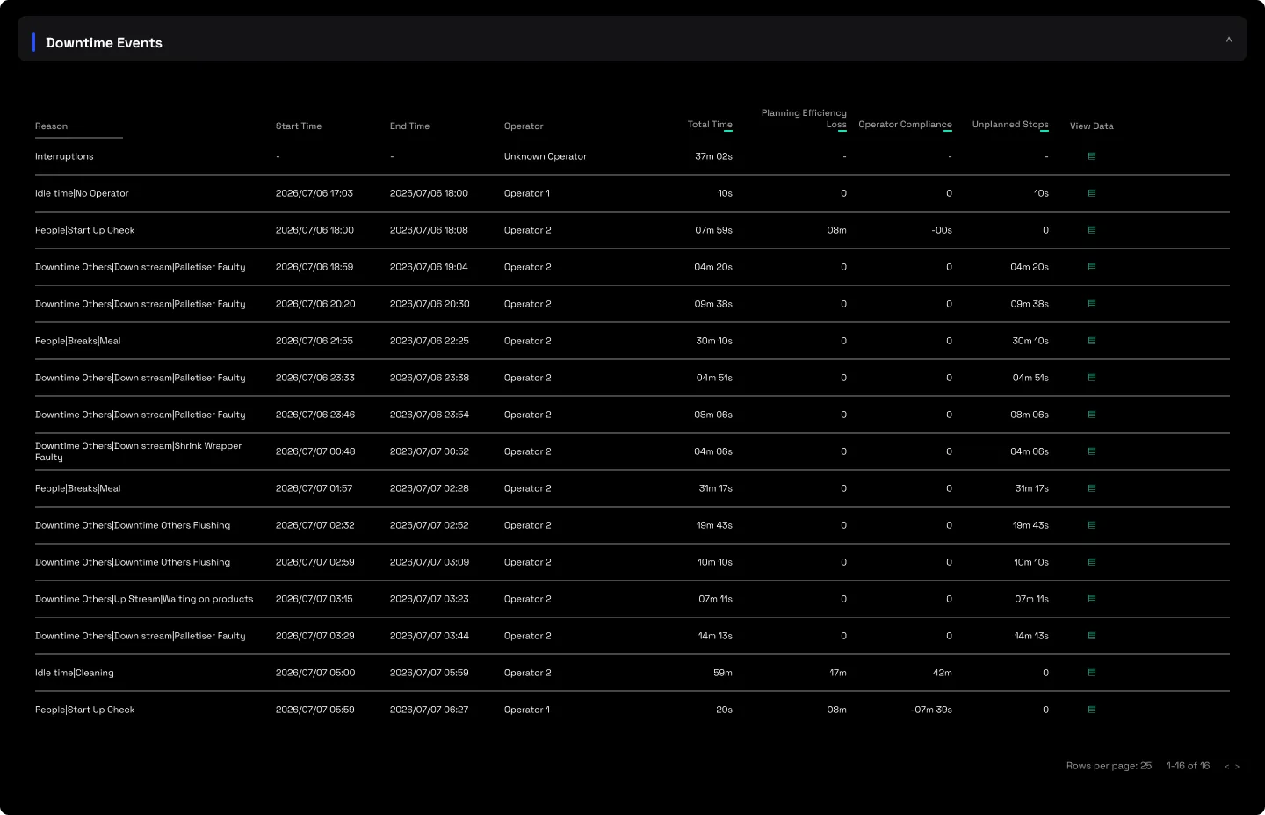Click the 1-16 of 16 pagination label
The image size is (1265, 815).
point(1188,766)
